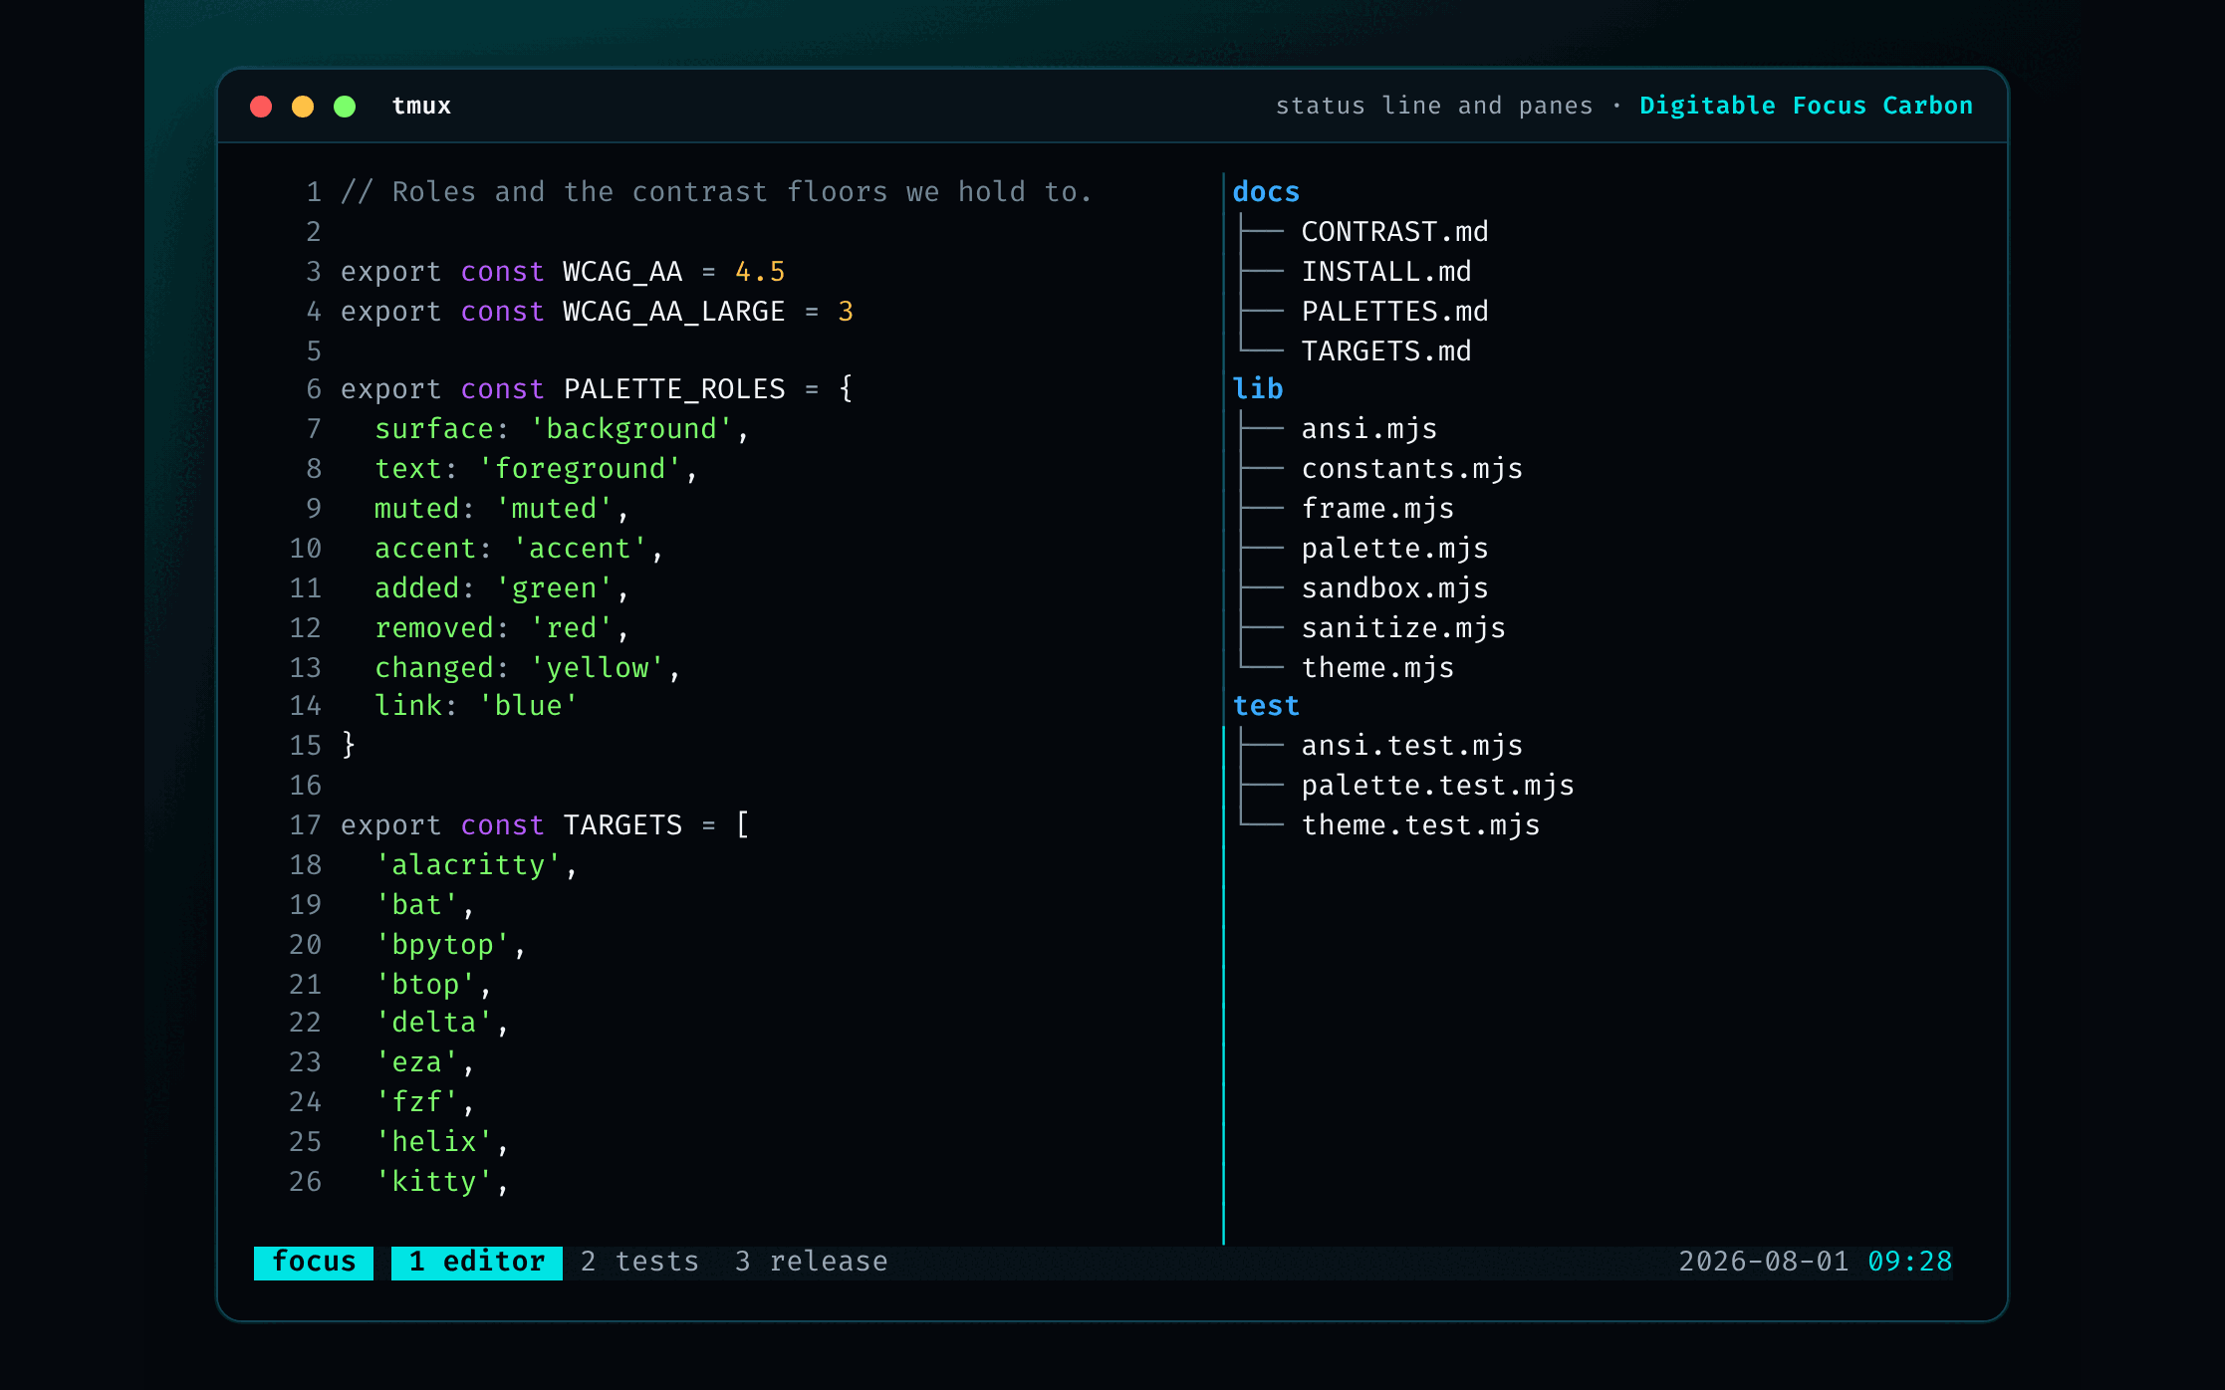Viewport: 2225px width, 1390px height.
Task: Click the 'green' string on line 11
Action: (554, 588)
